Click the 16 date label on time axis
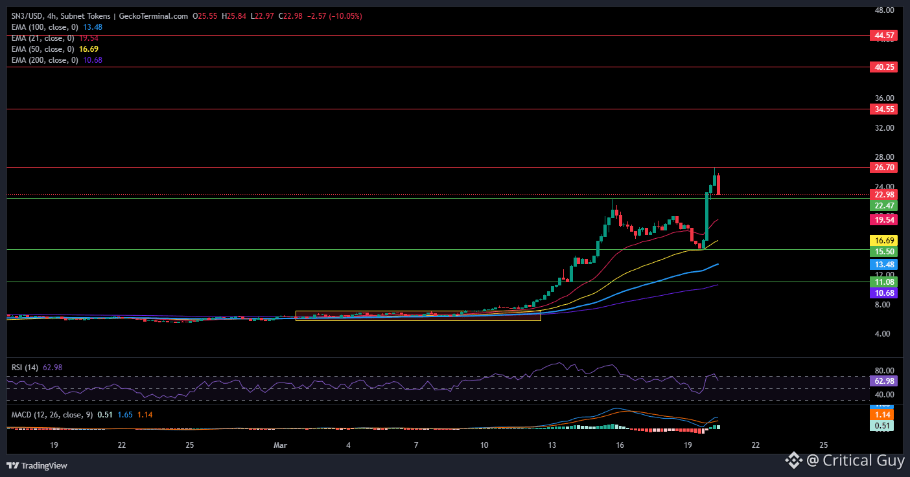This screenshot has width=910, height=477. pos(620,445)
